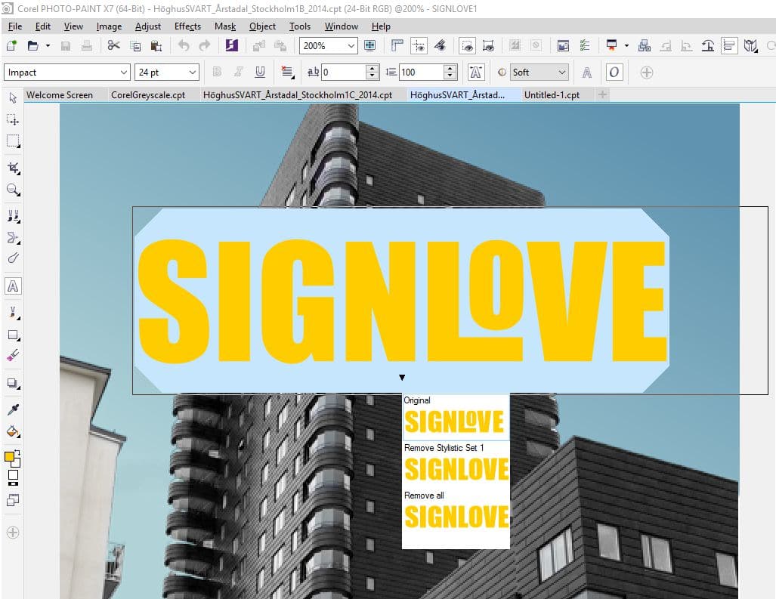Select the Eraser tool
Image resolution: width=776 pixels, height=599 pixels.
[13, 355]
